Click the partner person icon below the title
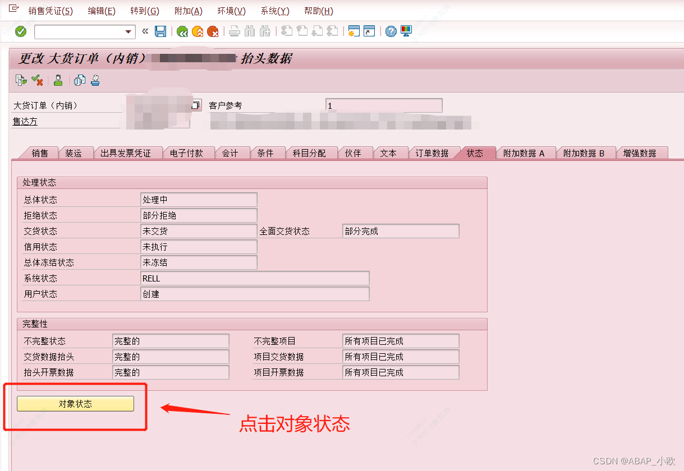This screenshot has height=471, width=684. tap(58, 80)
